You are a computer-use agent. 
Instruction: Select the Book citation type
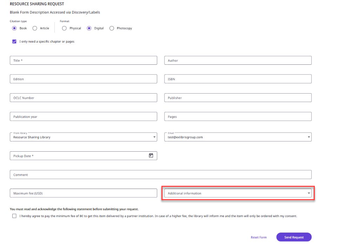[14, 28]
